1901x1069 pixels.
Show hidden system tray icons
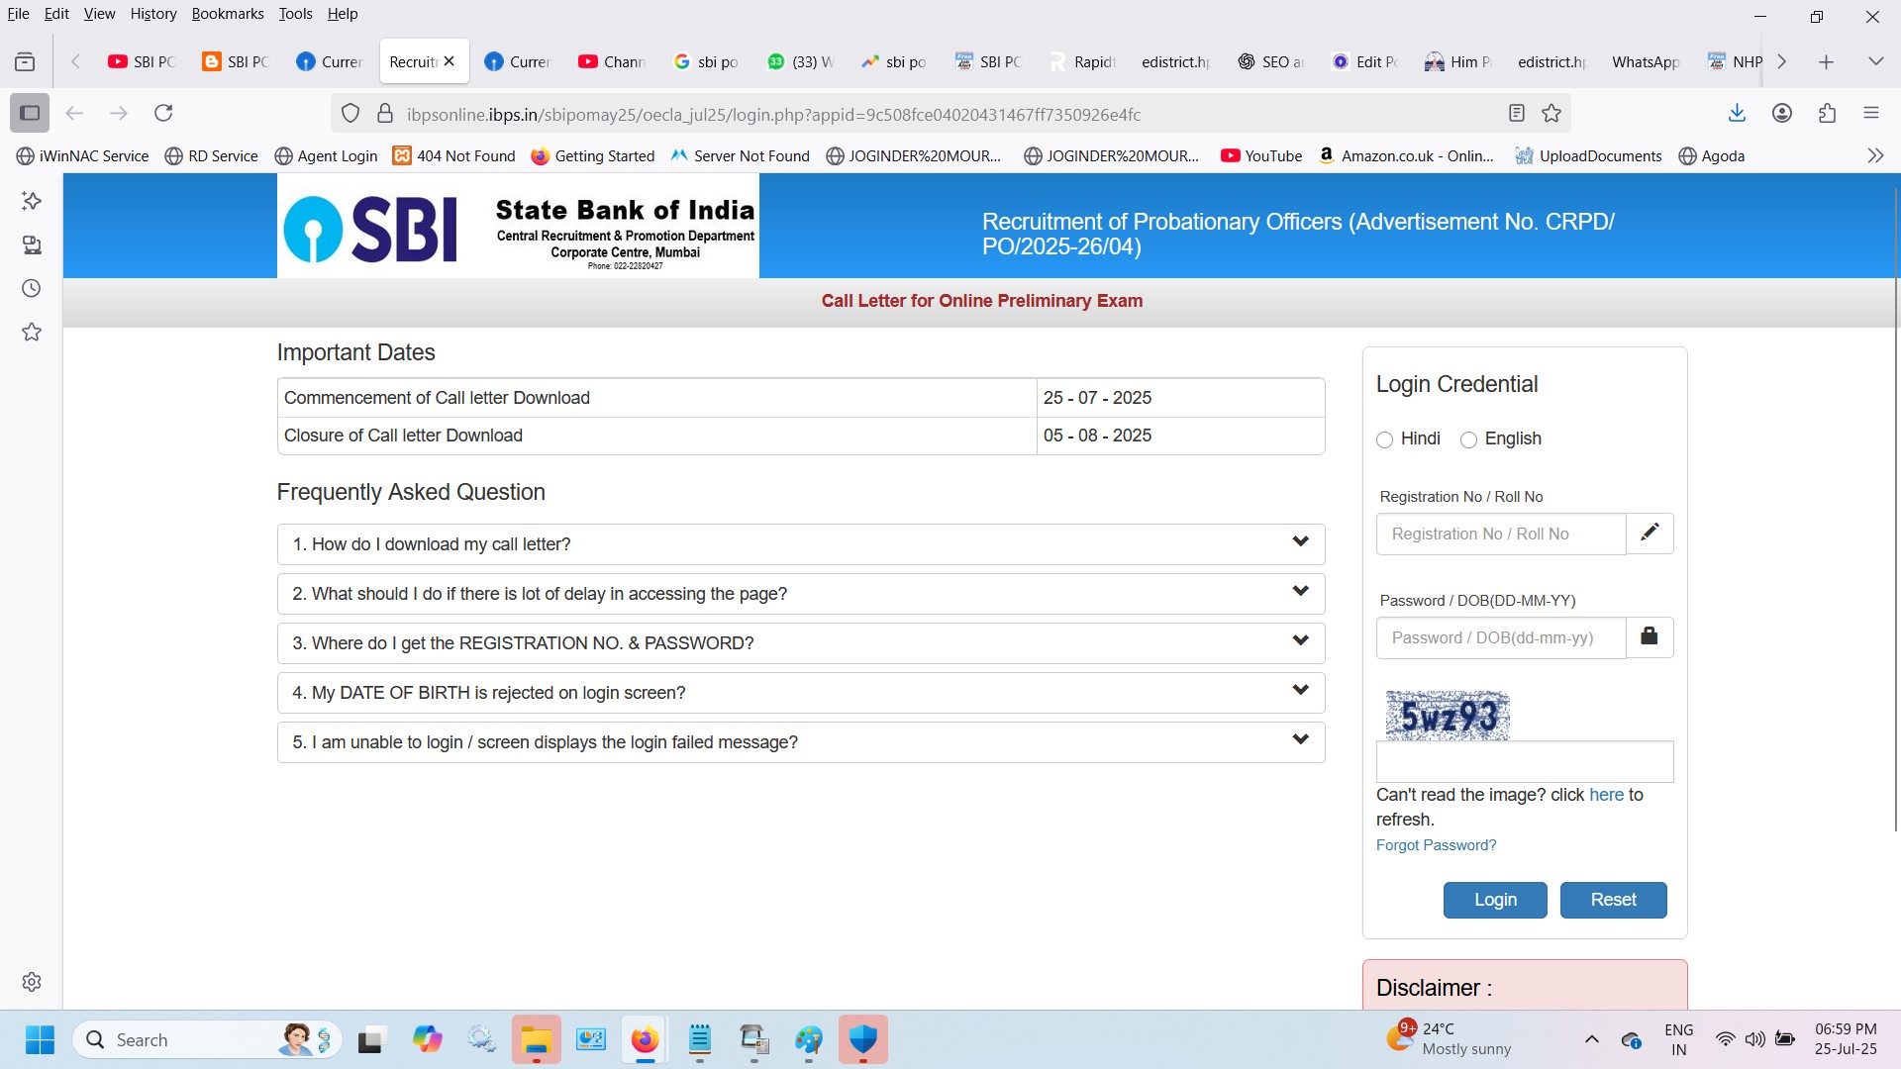coord(1592,1039)
